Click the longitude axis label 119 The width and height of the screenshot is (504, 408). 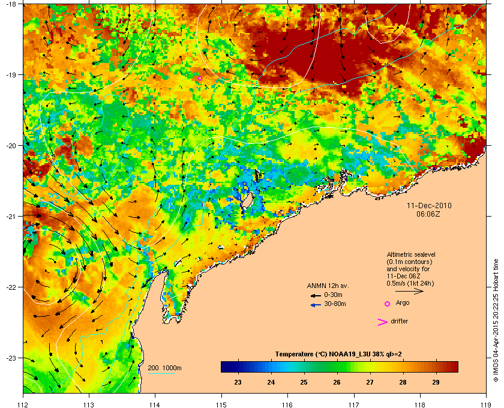486,405
